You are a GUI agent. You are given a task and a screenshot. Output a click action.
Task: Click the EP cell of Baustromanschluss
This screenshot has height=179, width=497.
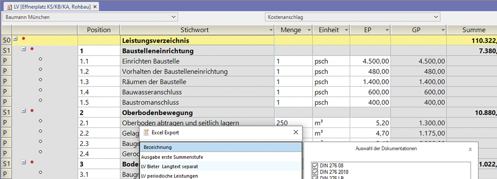(370, 102)
